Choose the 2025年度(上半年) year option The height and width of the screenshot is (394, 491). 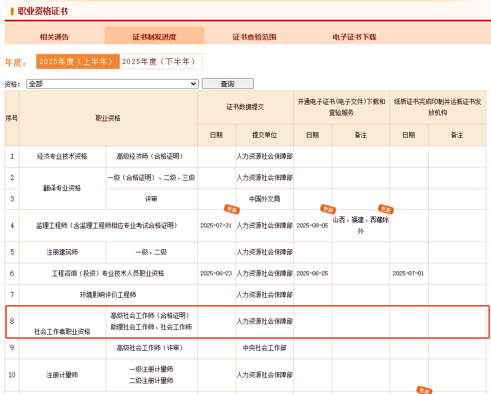click(x=77, y=61)
